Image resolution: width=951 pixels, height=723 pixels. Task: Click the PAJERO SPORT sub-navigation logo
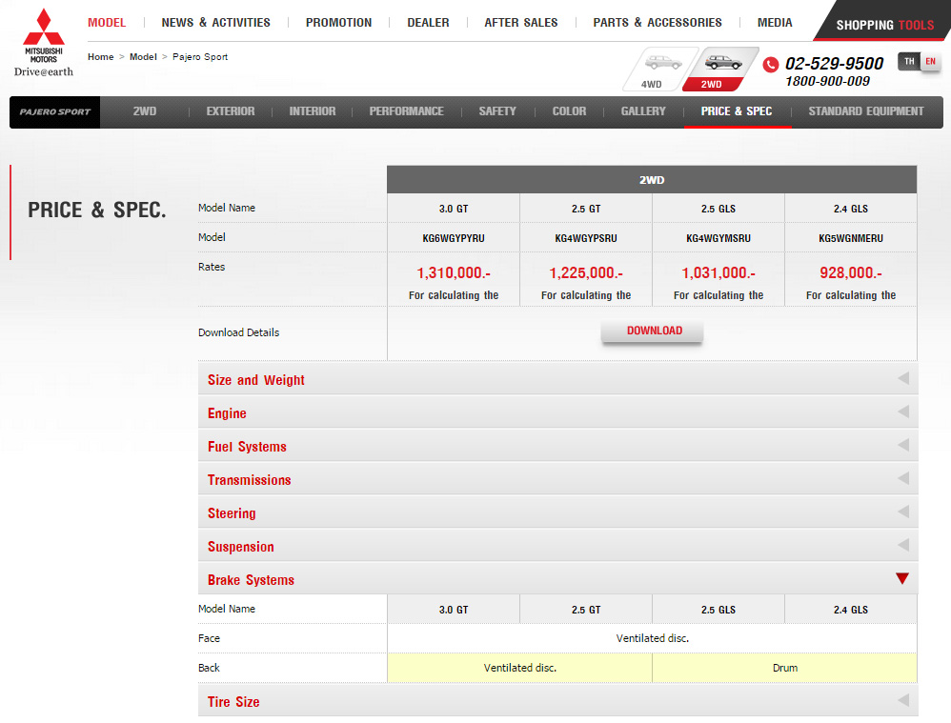point(54,112)
